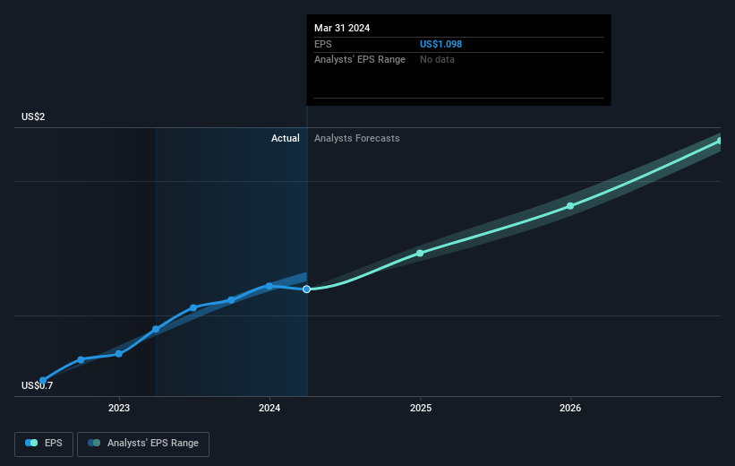Click the Analysts Forecasts section label

coord(356,138)
